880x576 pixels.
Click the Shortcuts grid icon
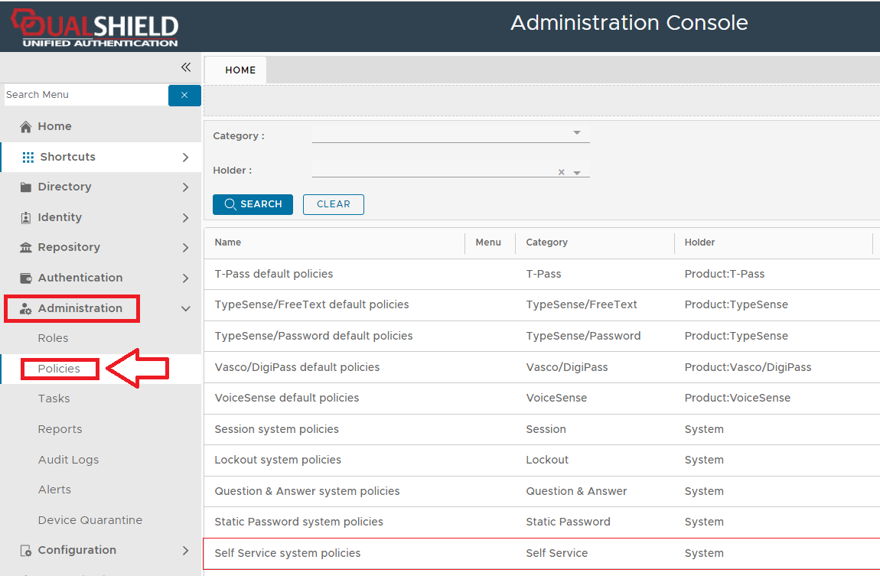point(28,157)
